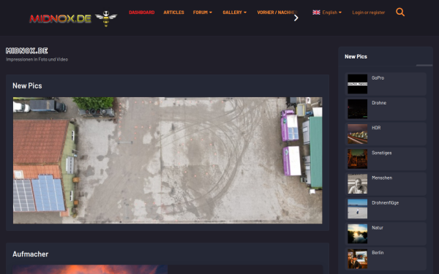Click the HDR category label

pos(376,128)
